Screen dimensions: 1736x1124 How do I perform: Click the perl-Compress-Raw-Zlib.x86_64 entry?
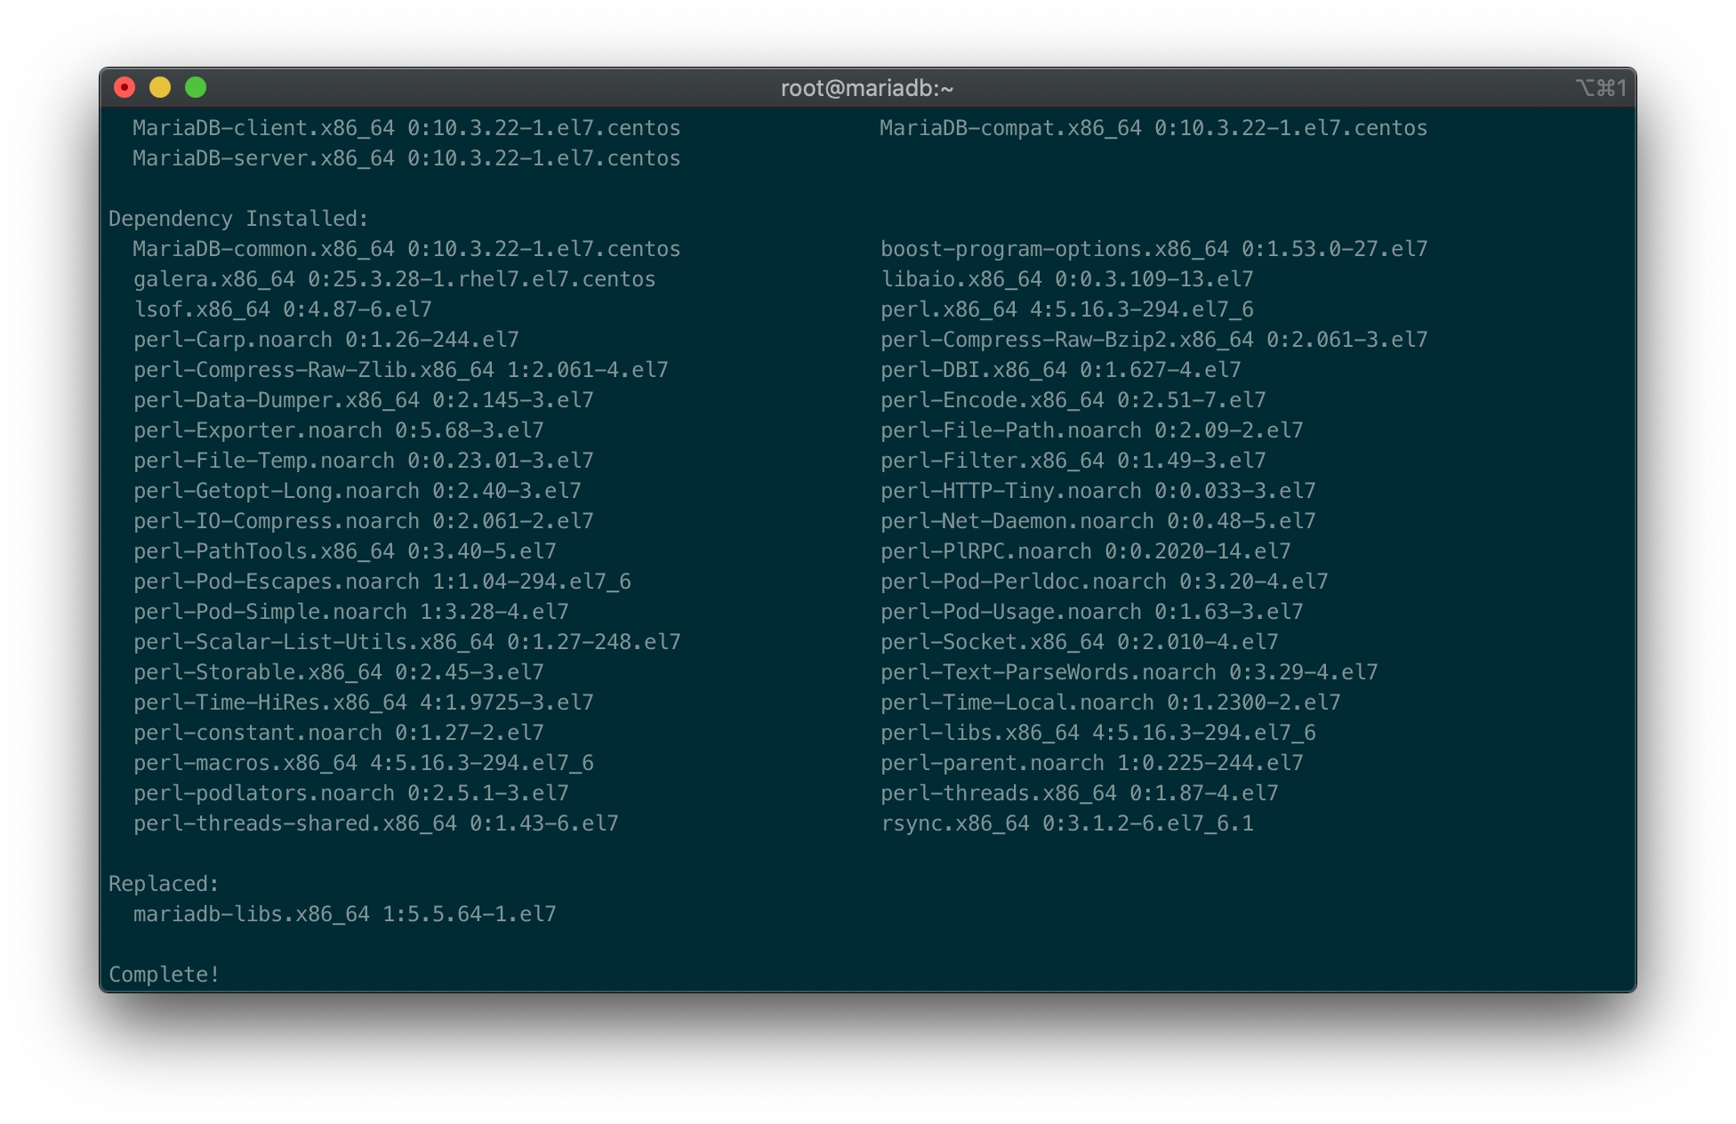point(400,370)
